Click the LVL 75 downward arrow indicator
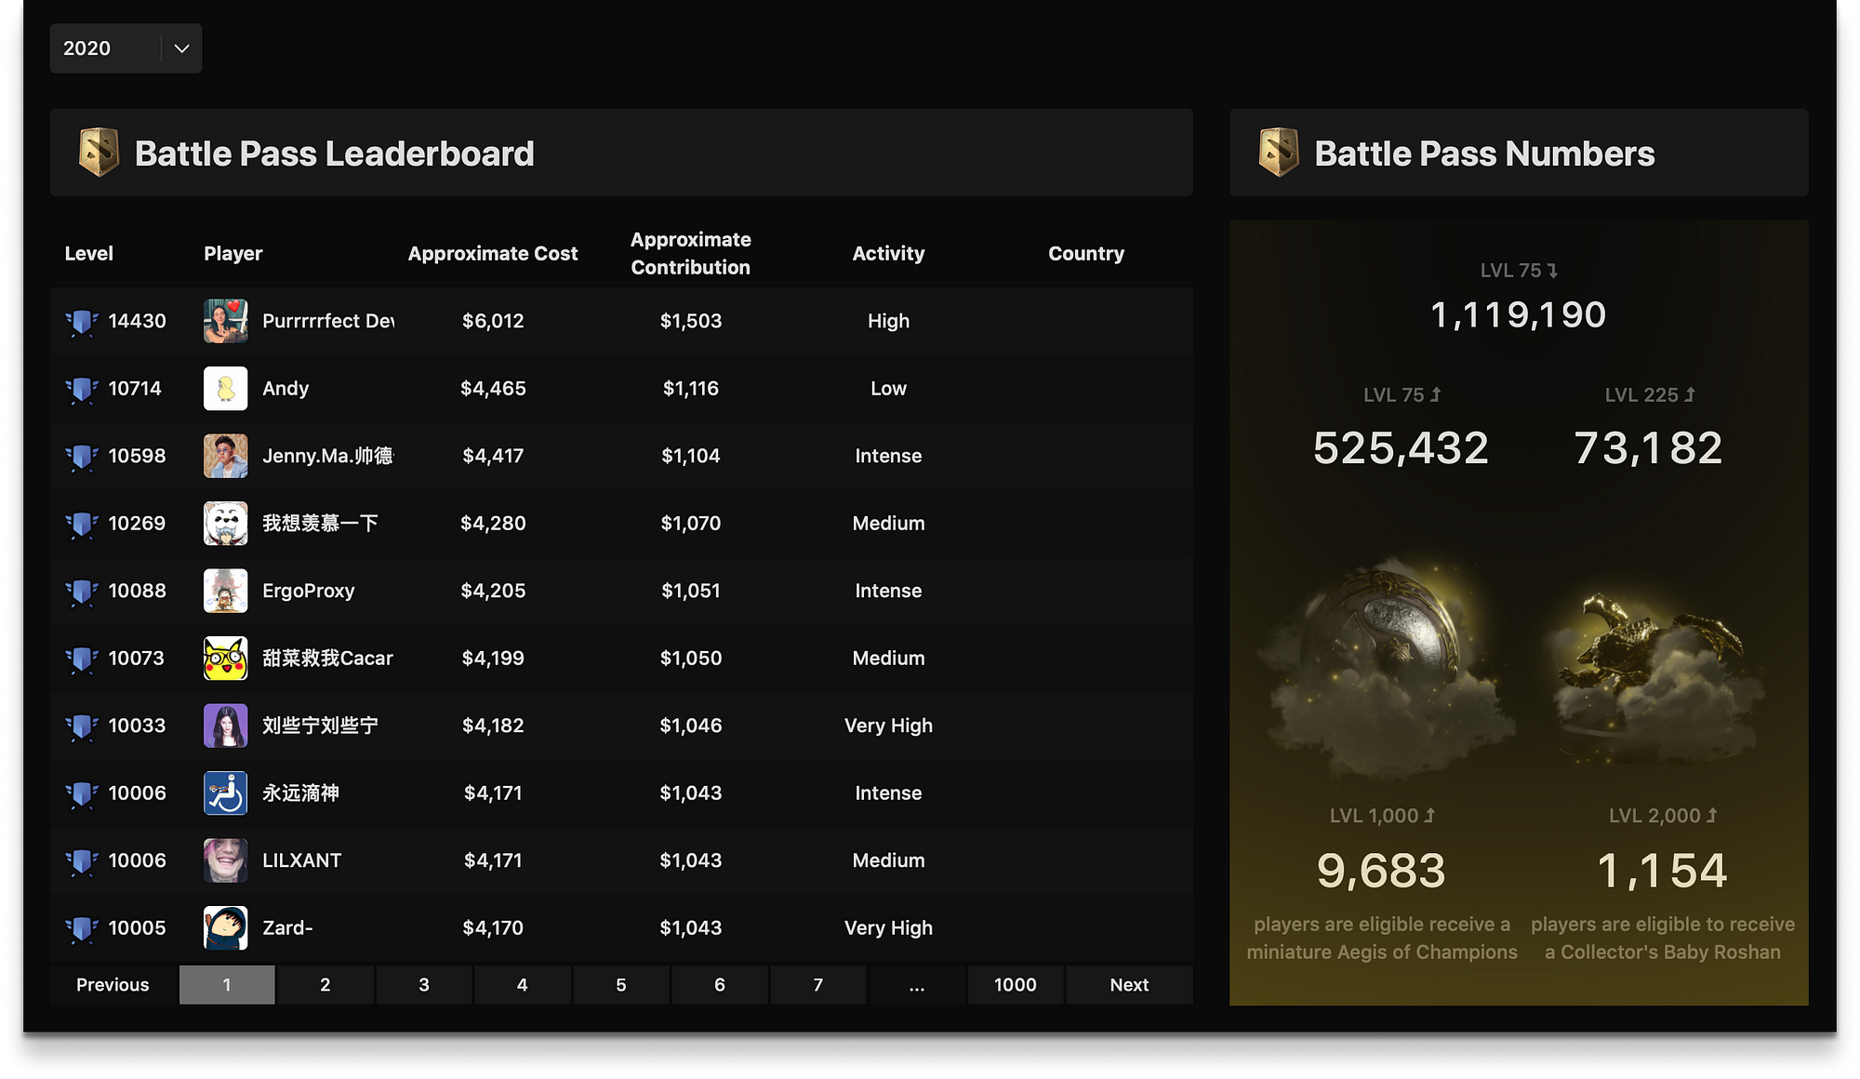 (x=1559, y=270)
